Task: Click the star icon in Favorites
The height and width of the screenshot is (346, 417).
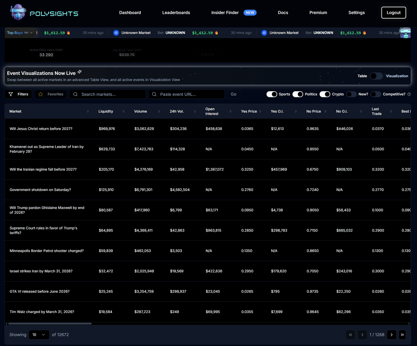Action: tap(41, 94)
